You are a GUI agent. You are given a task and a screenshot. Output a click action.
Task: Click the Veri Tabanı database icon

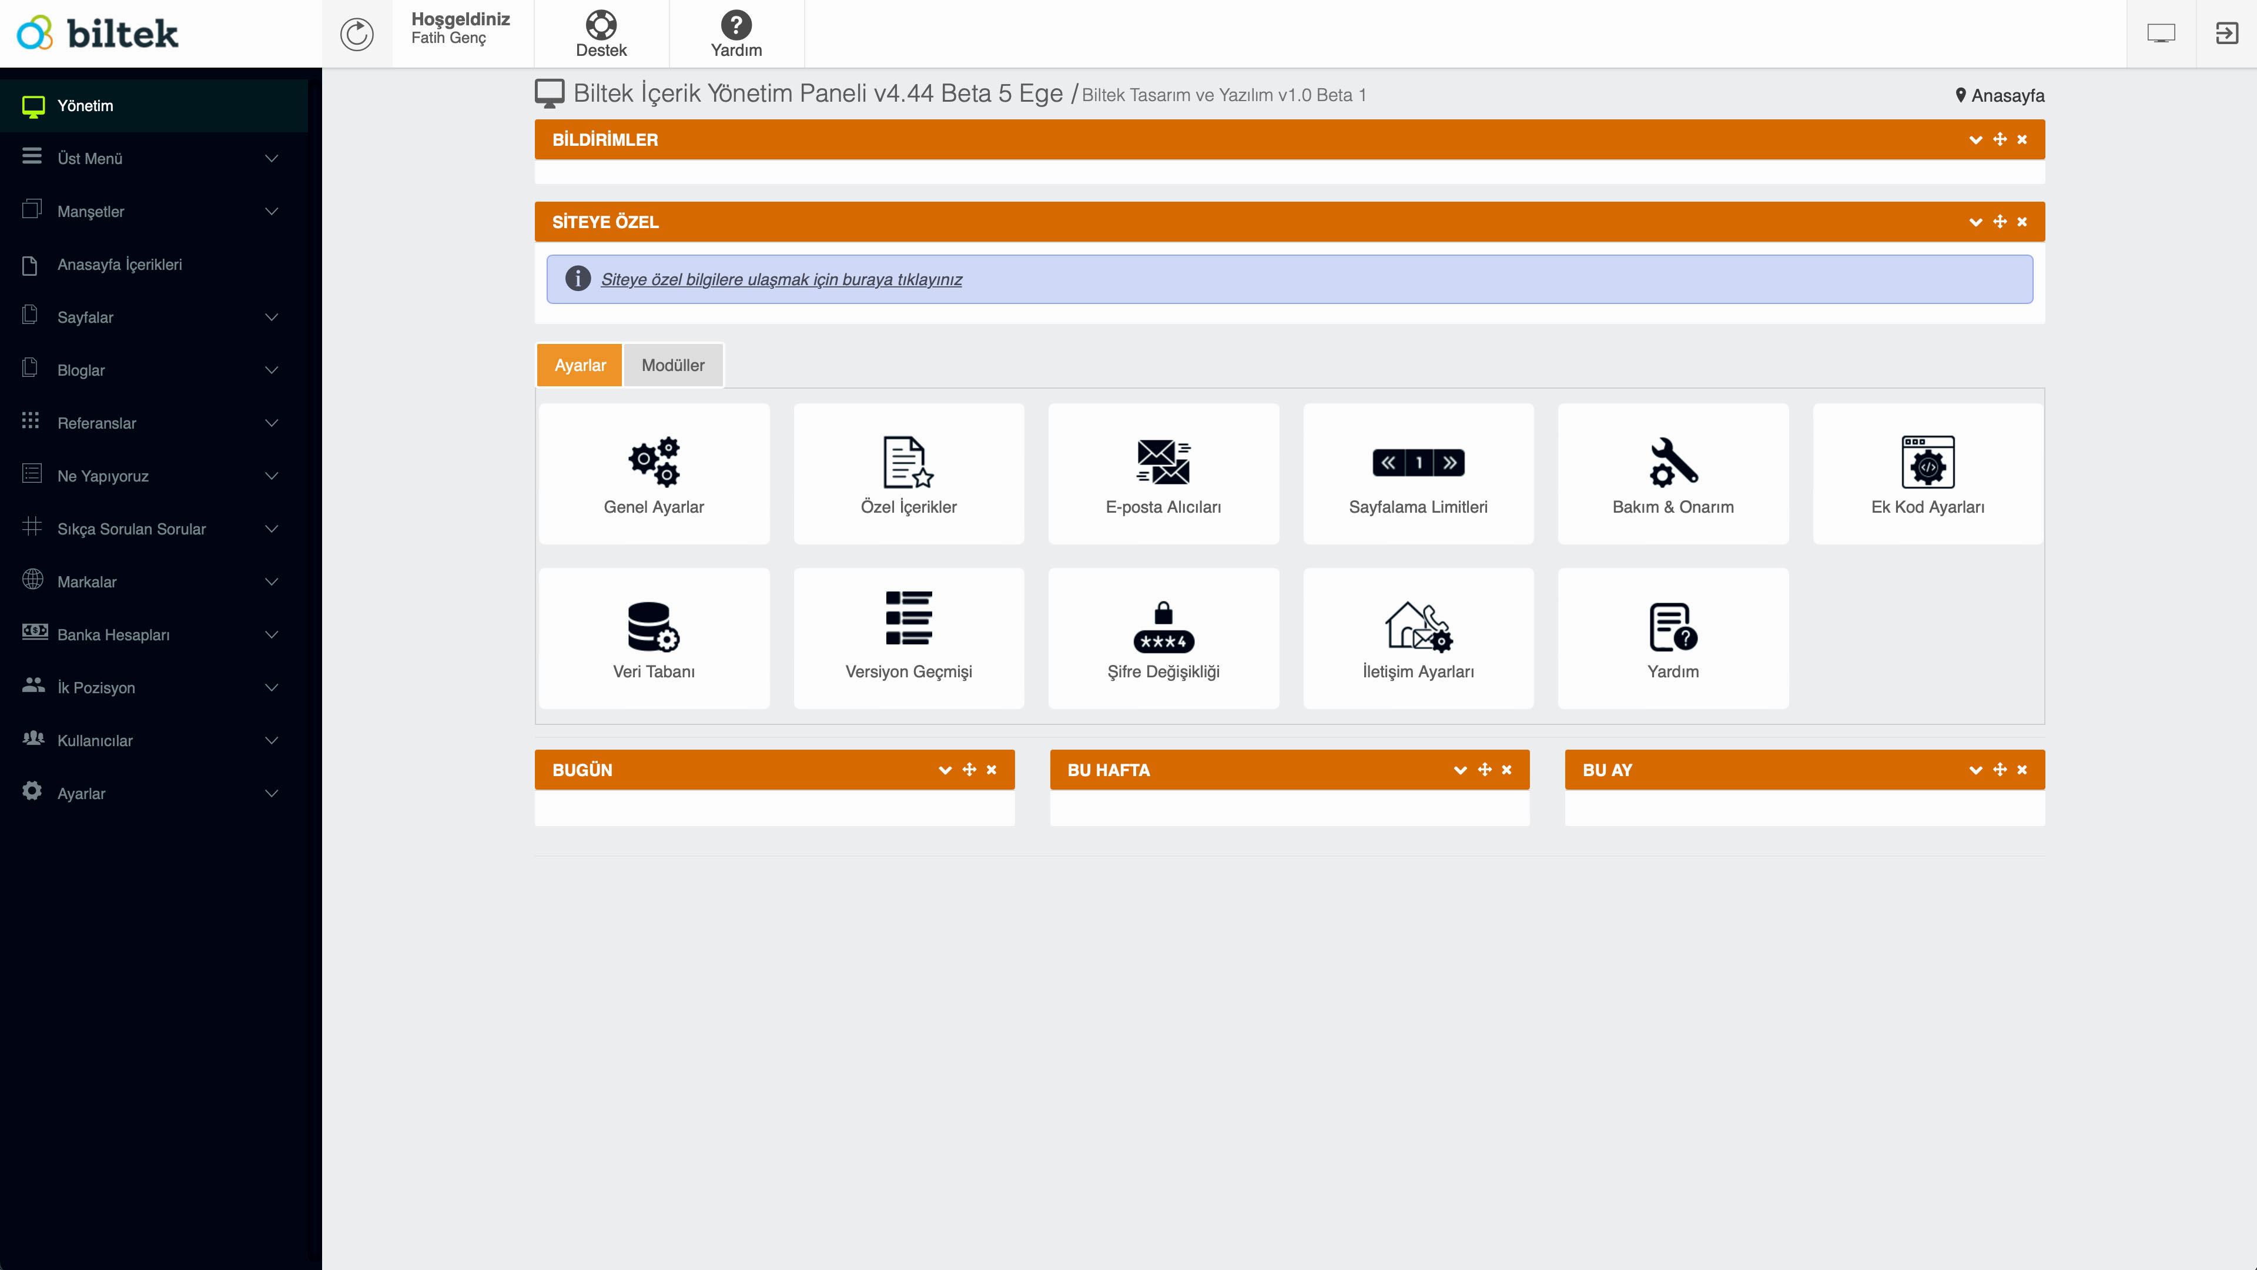(654, 627)
